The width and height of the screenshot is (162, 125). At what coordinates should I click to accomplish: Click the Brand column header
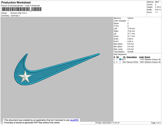pyautogui.click(x=147, y=57)
